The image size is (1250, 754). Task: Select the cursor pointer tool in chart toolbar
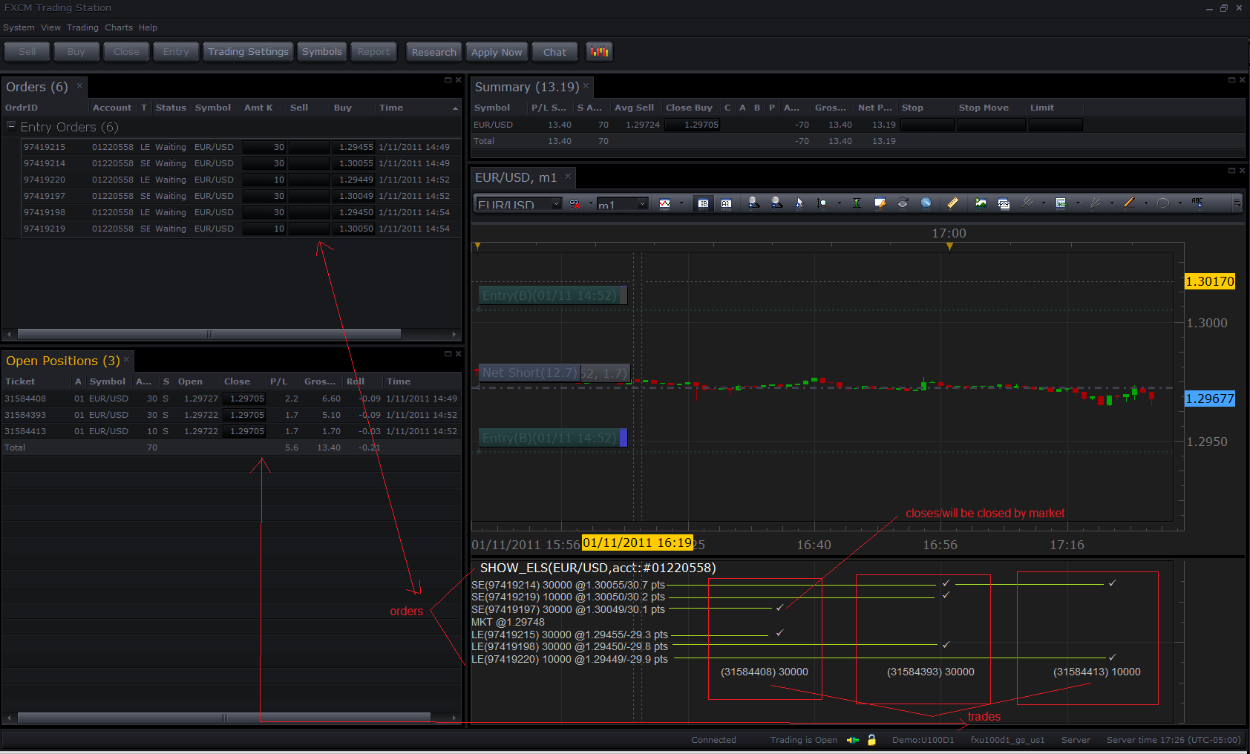(x=799, y=203)
